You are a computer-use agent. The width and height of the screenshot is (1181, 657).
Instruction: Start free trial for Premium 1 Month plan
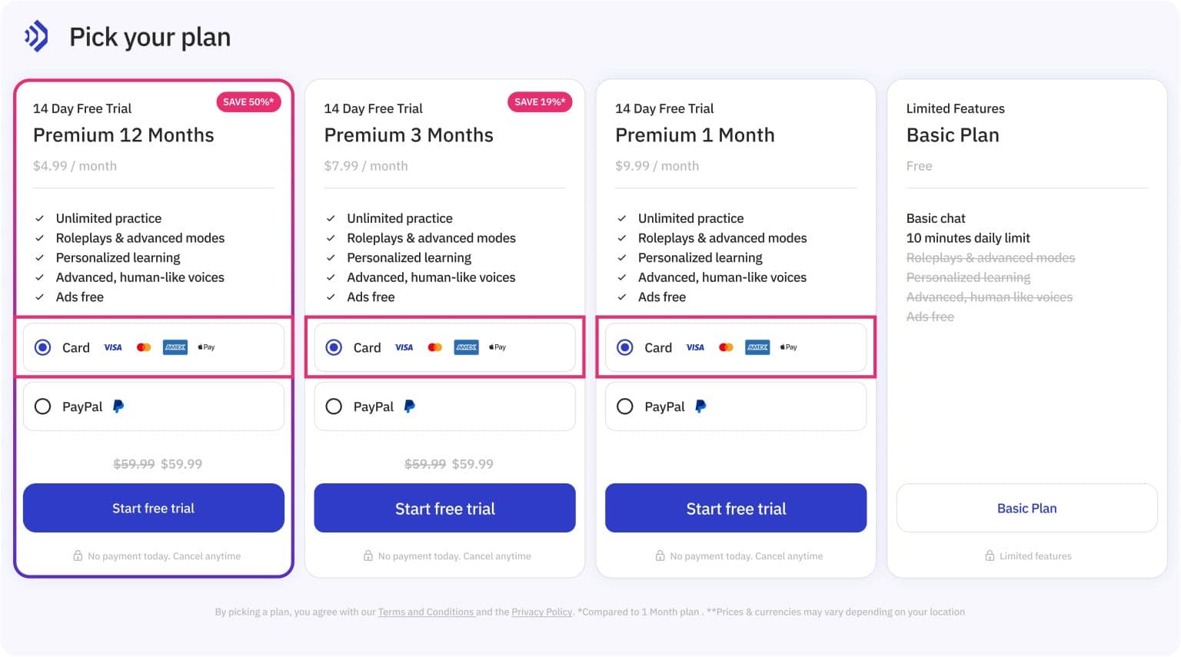(735, 508)
